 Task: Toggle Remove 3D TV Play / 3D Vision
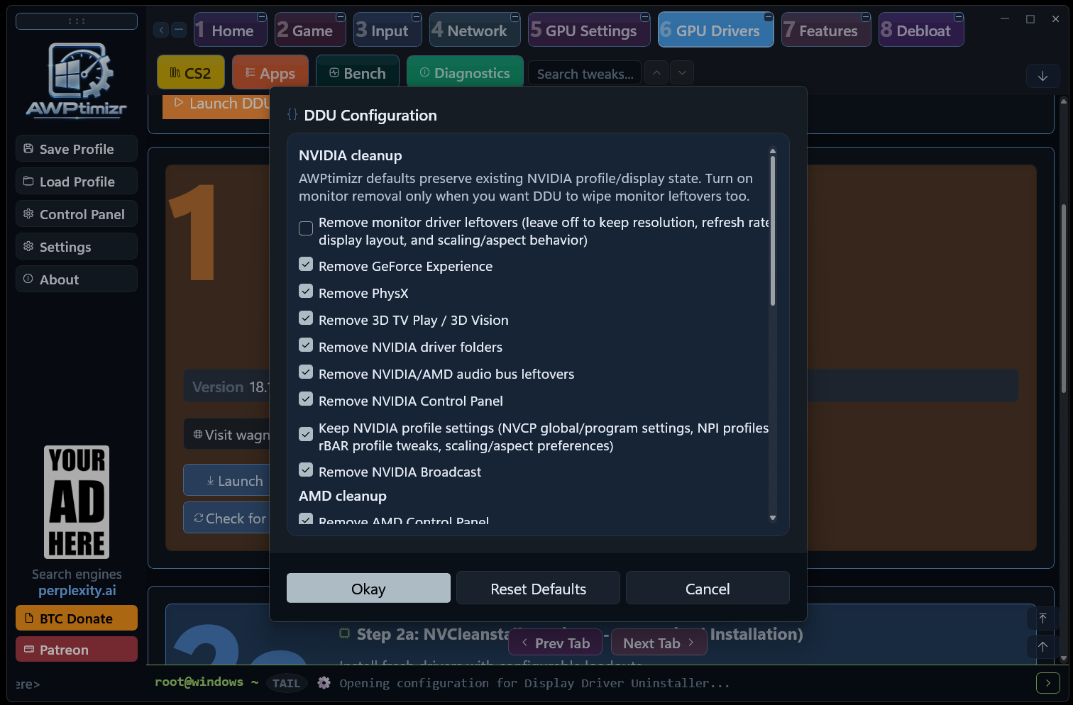pos(306,318)
